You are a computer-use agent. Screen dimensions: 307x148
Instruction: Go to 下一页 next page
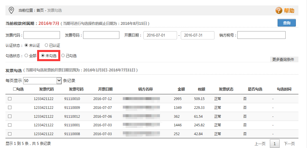pos(289,144)
